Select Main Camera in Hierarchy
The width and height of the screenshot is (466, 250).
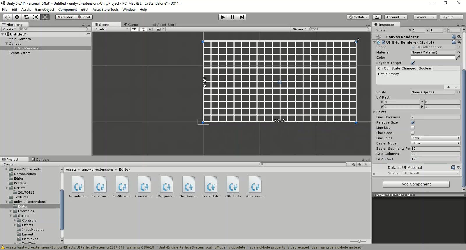(20, 39)
